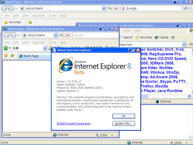Click Add to Favorites Bar icon
The height and width of the screenshot is (145, 193).
[30, 22]
